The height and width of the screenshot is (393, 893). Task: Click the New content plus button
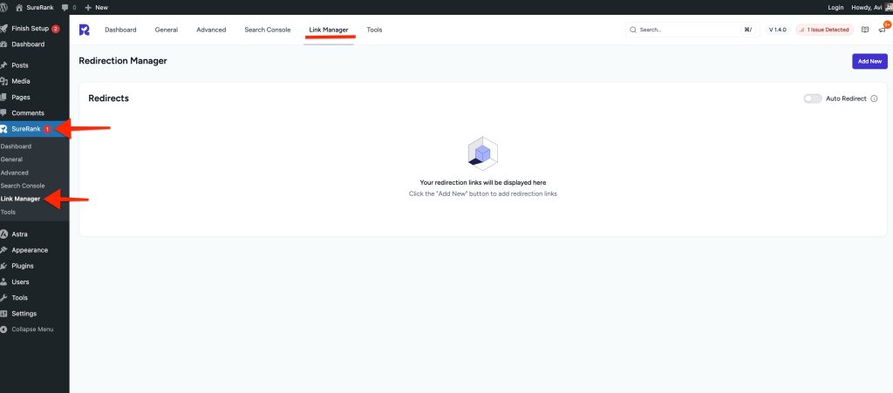point(96,7)
